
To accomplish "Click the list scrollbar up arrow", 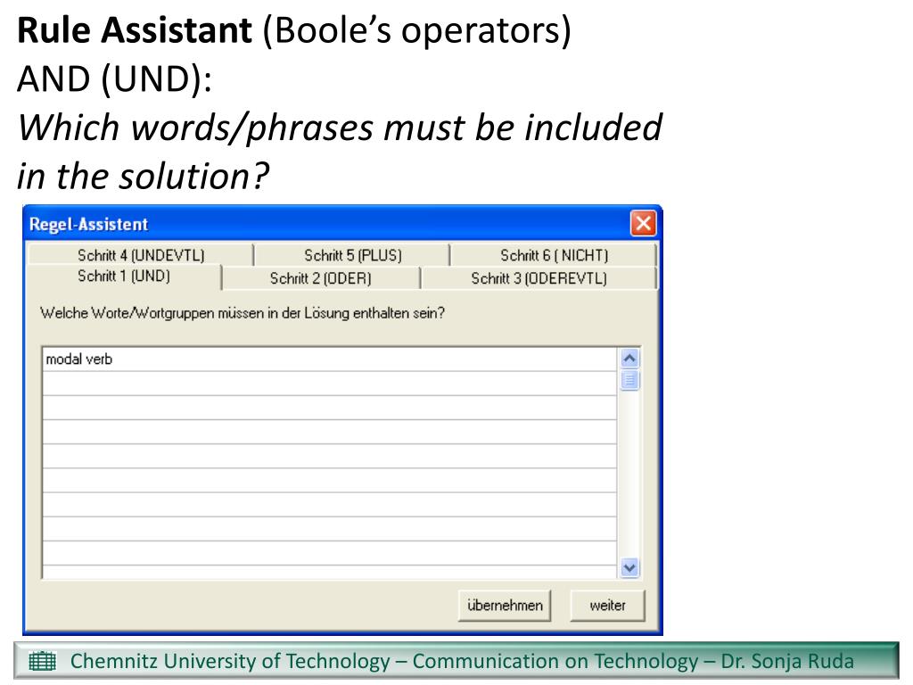I will pyautogui.click(x=629, y=359).
